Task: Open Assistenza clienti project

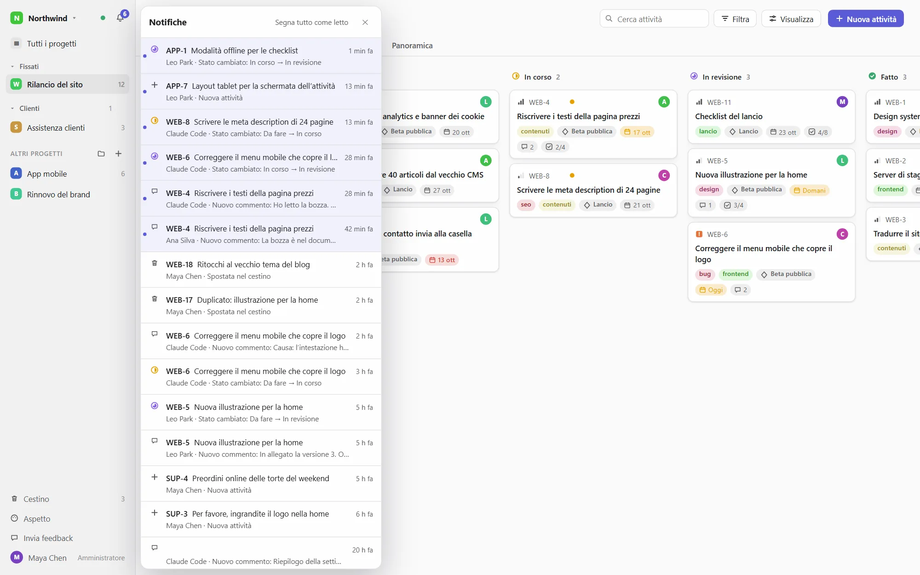Action: 68,127
